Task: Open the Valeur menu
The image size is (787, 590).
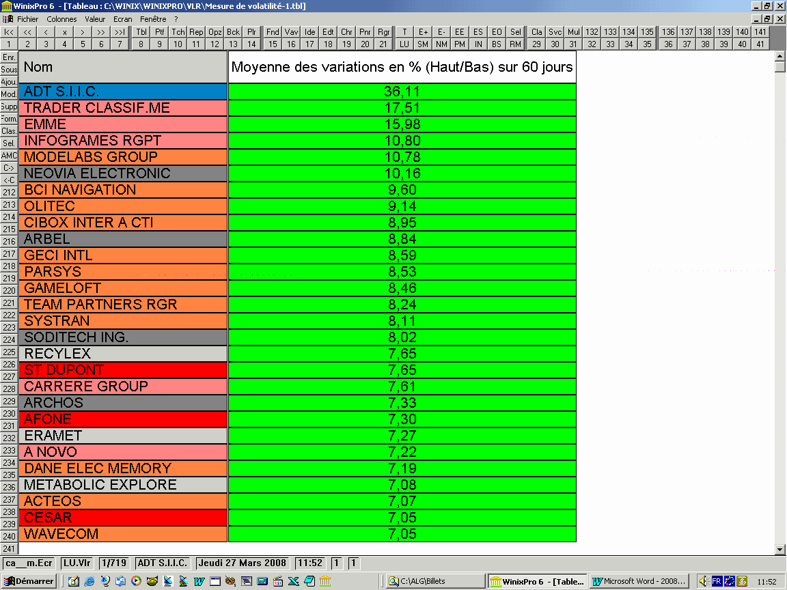Action: pyautogui.click(x=95, y=19)
